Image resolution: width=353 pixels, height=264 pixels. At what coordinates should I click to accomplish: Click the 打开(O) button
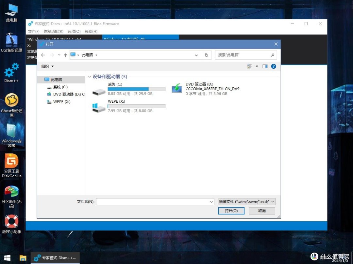pos(231,211)
